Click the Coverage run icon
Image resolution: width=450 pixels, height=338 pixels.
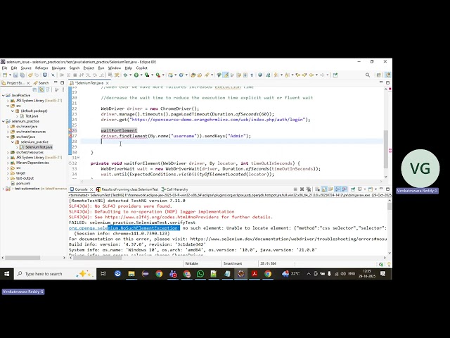(x=147, y=75)
